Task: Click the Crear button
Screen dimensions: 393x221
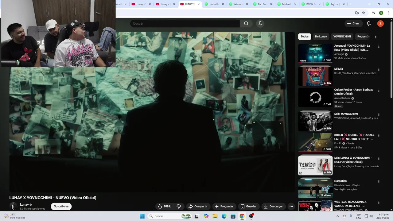Action: [353, 24]
